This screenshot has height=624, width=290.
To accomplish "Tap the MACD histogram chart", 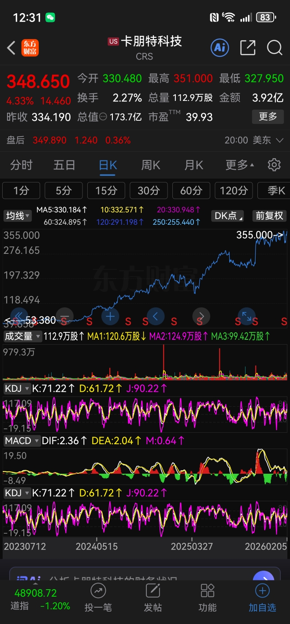I will 145,467.
